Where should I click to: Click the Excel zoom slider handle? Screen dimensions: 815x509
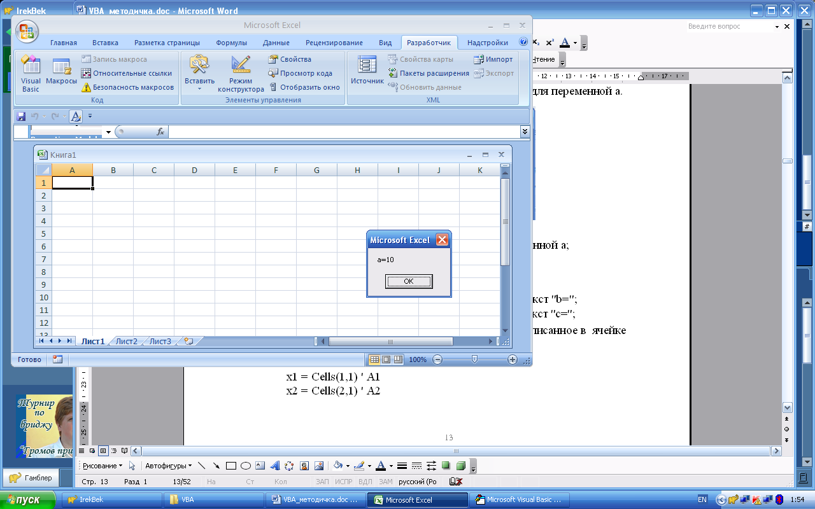click(x=474, y=359)
